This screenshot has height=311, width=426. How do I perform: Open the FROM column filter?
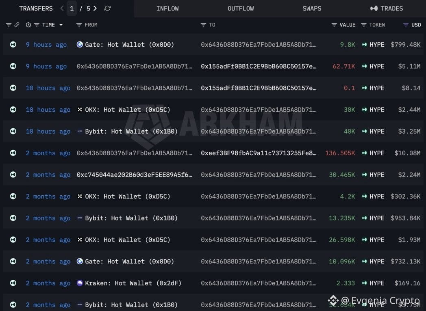coord(79,25)
